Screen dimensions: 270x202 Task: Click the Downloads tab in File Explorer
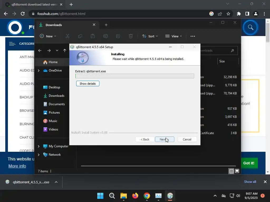pos(67,25)
